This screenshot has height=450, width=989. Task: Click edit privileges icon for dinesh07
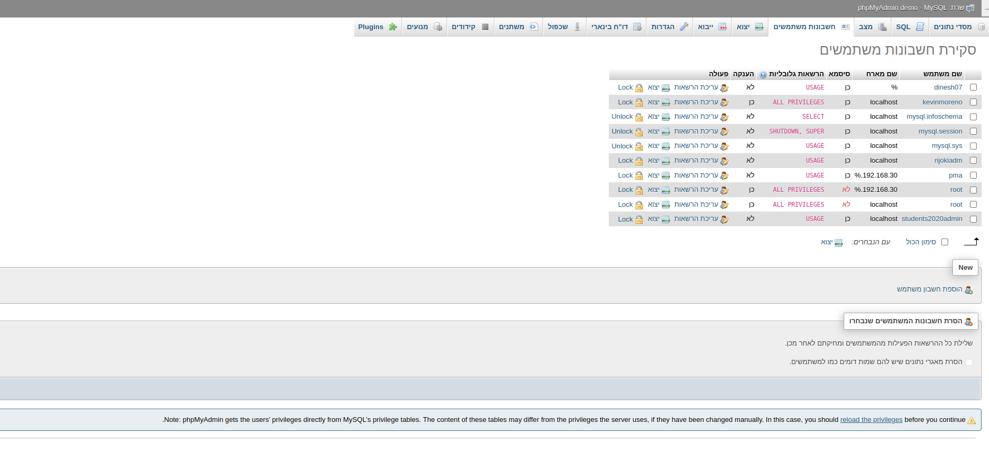click(724, 88)
